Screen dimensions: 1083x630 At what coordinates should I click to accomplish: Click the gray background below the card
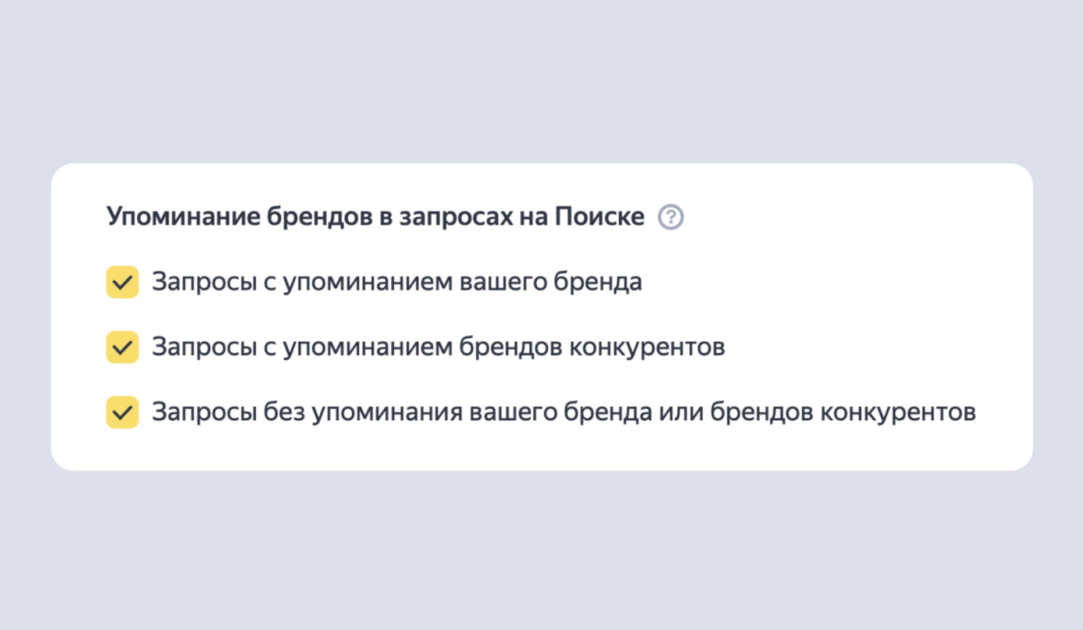coord(541,553)
